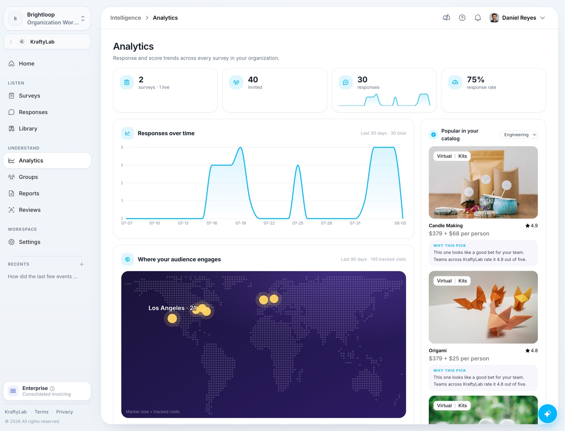
Task: Click the Los Angeles · 21 map marker
Action: tap(172, 319)
